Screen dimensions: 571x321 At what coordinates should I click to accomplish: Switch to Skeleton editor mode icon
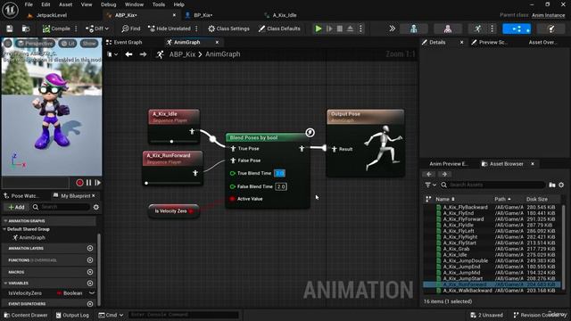(x=414, y=29)
